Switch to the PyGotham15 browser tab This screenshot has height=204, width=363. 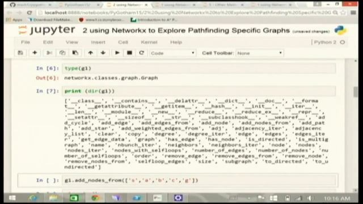(79, 5)
